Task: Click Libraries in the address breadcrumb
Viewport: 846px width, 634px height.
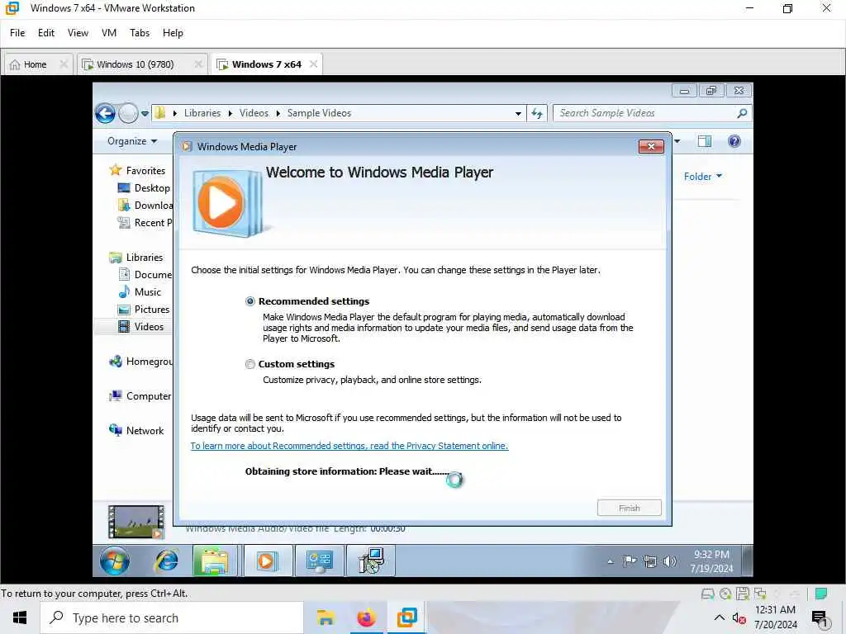Action: click(202, 113)
